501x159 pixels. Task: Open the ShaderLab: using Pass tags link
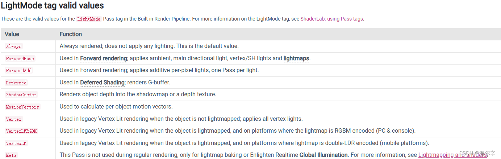click(331, 19)
